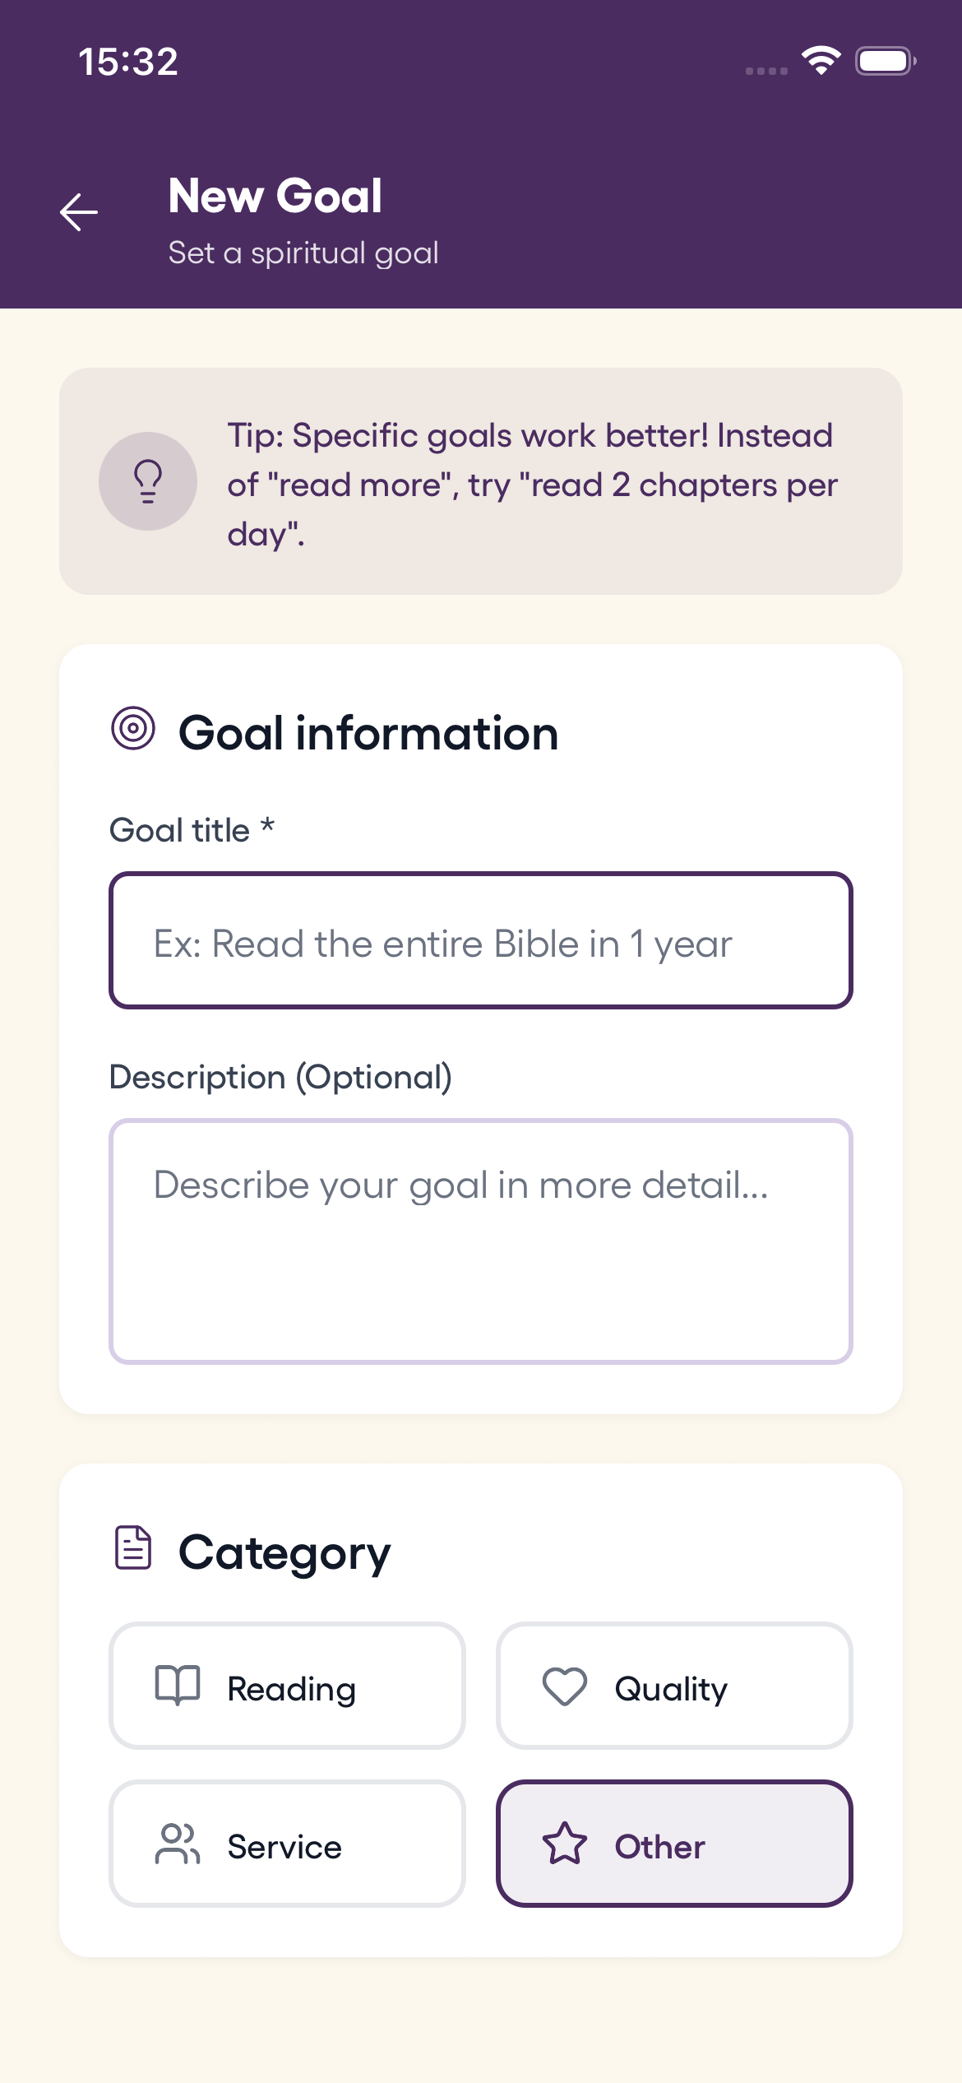Click the New Goal header title
962x2083 pixels.
[x=275, y=195]
